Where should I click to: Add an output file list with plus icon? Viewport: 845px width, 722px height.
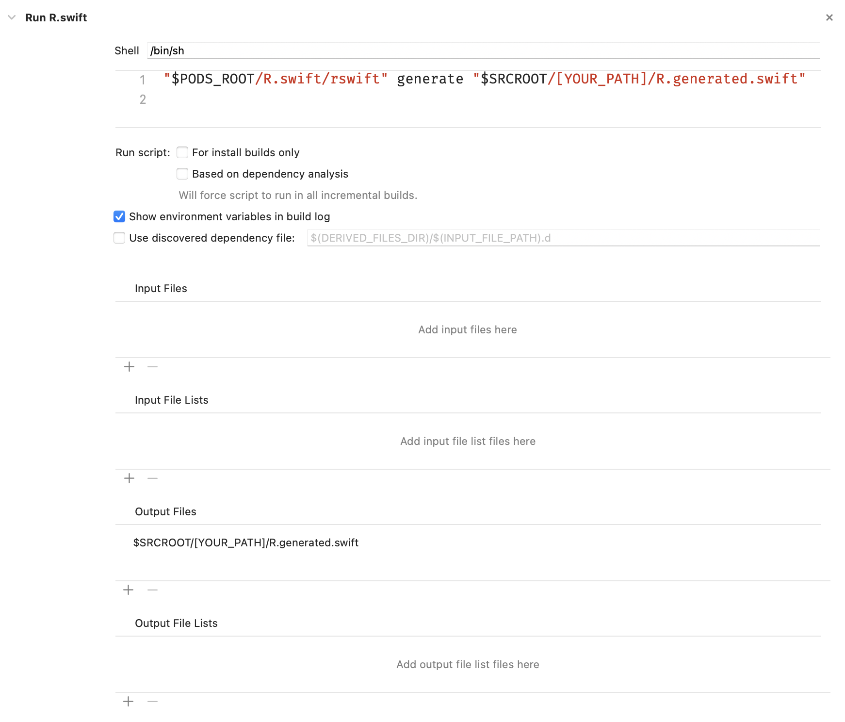click(x=129, y=702)
